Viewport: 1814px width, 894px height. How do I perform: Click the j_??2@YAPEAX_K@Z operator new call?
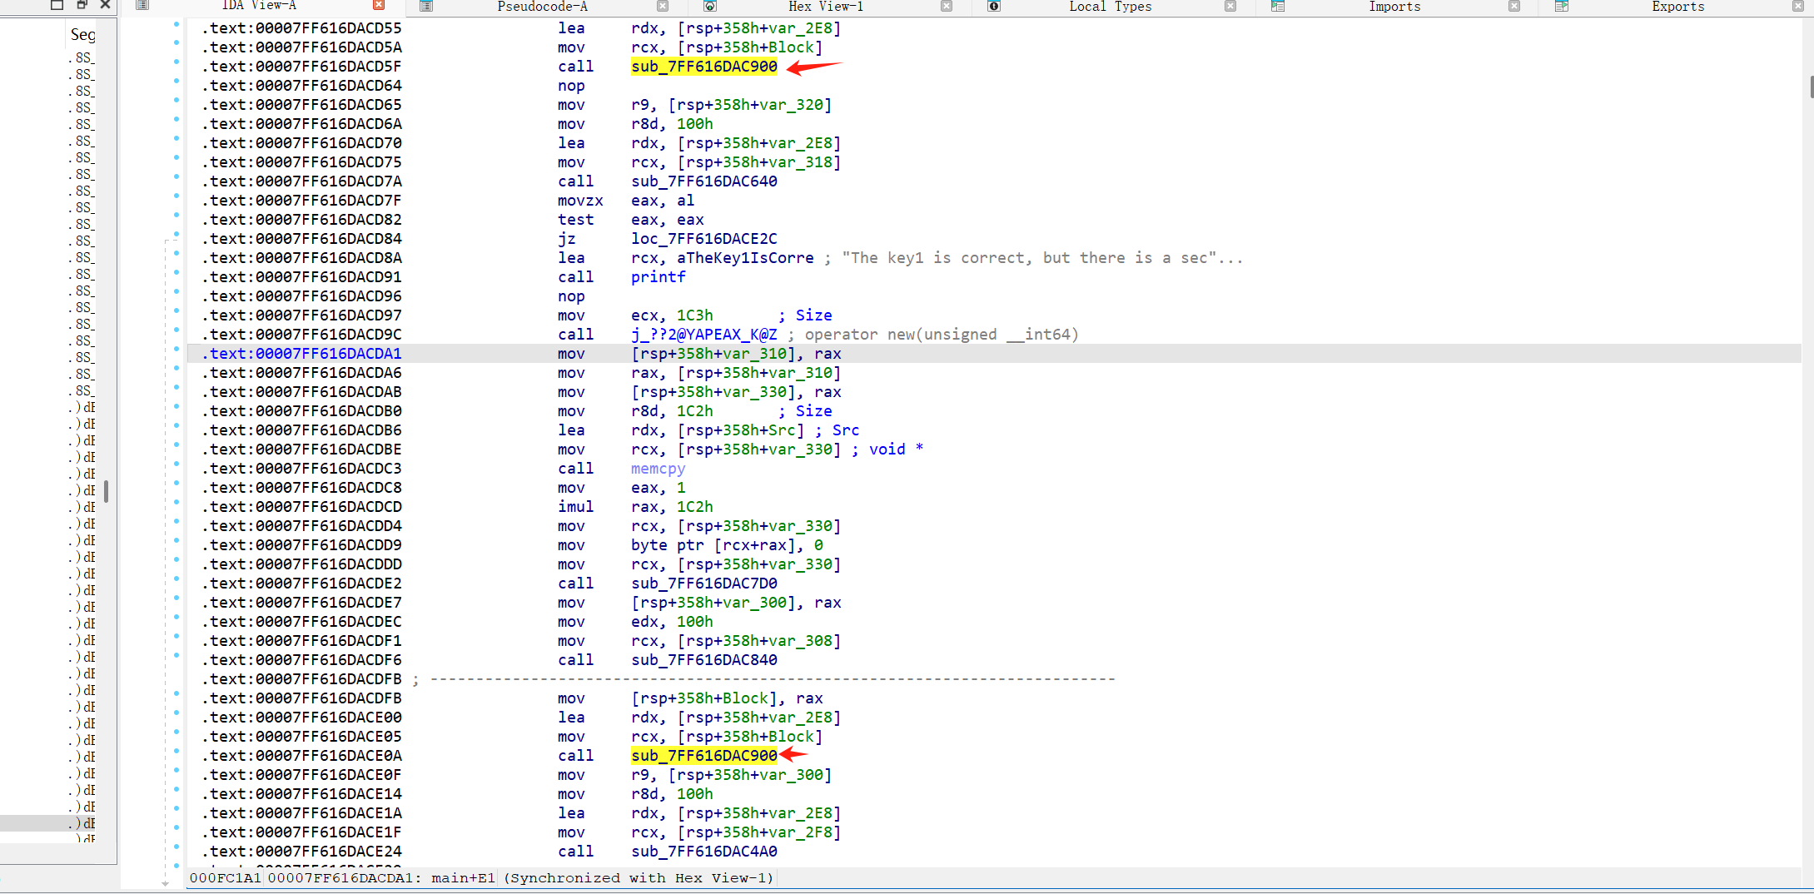pos(704,335)
